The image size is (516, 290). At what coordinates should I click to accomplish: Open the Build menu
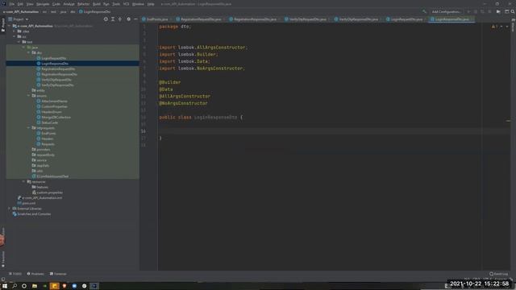point(97,4)
